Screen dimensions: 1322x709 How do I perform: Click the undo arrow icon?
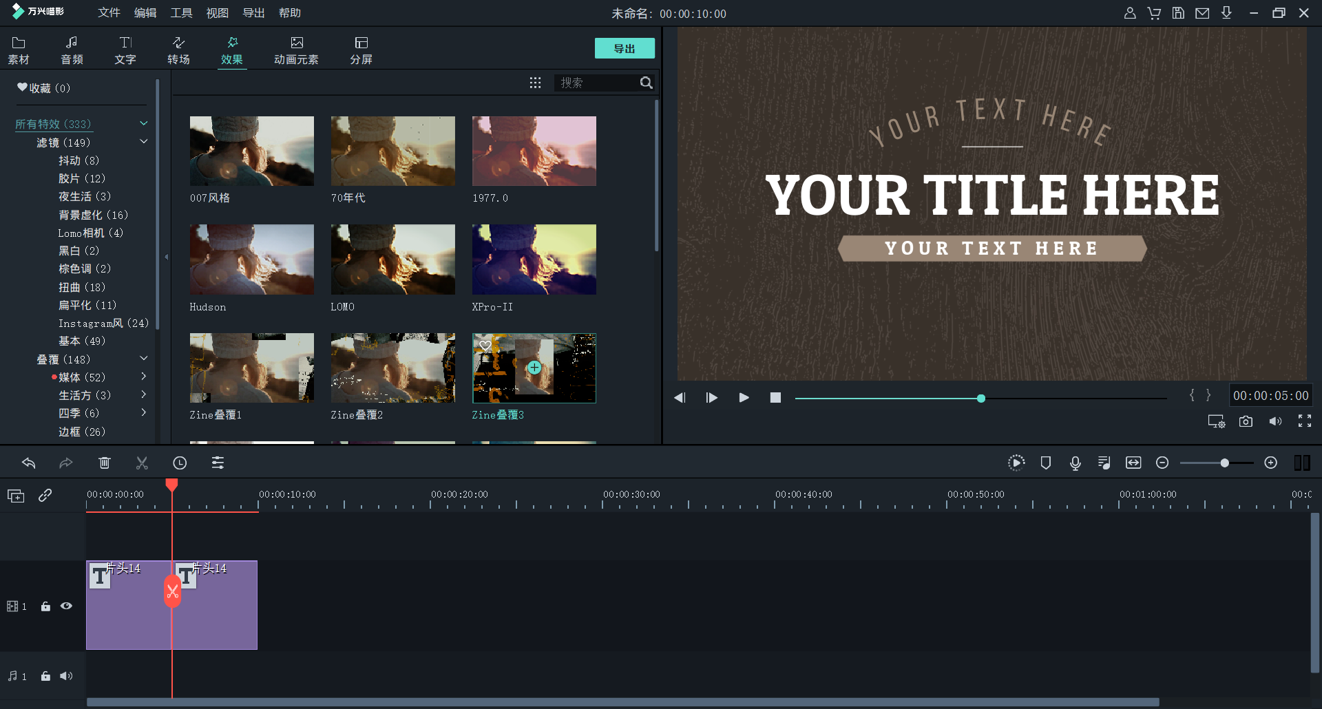[28, 463]
